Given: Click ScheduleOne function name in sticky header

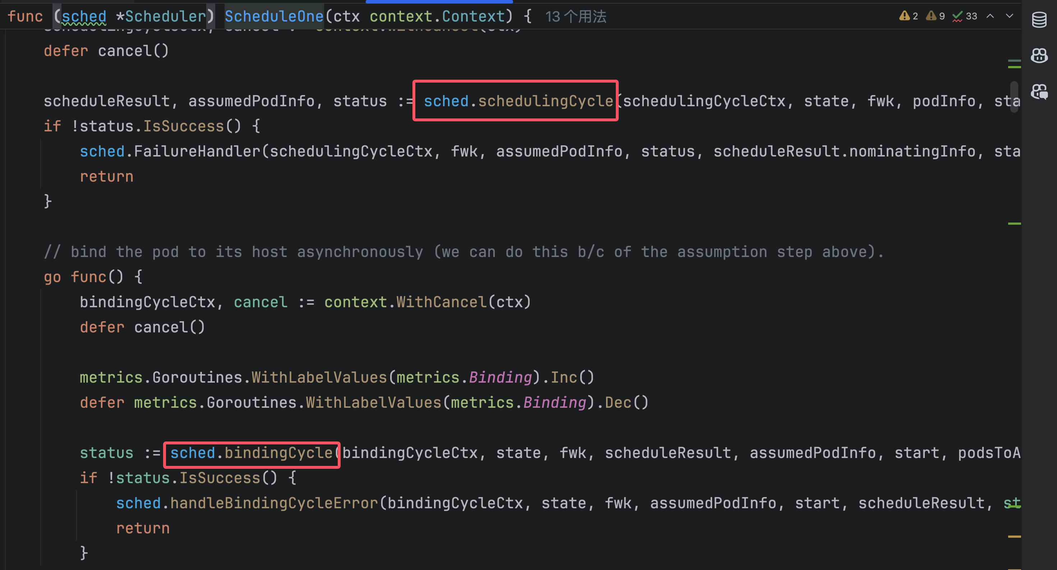Looking at the screenshot, I should pos(274,17).
